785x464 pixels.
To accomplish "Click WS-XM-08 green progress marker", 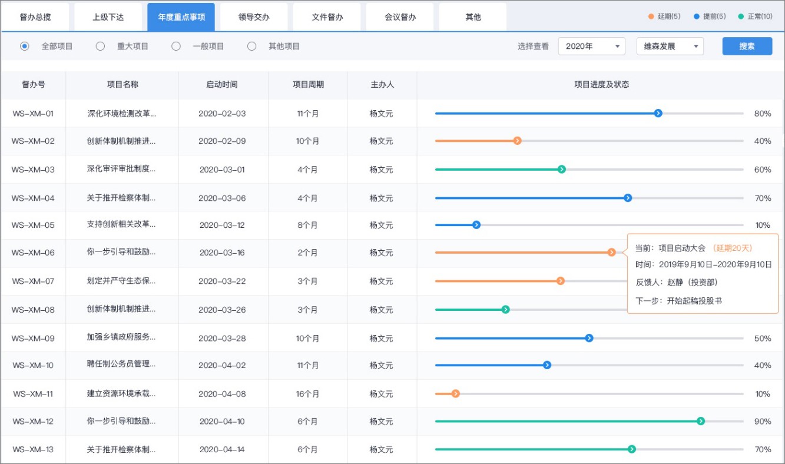I will coord(505,310).
